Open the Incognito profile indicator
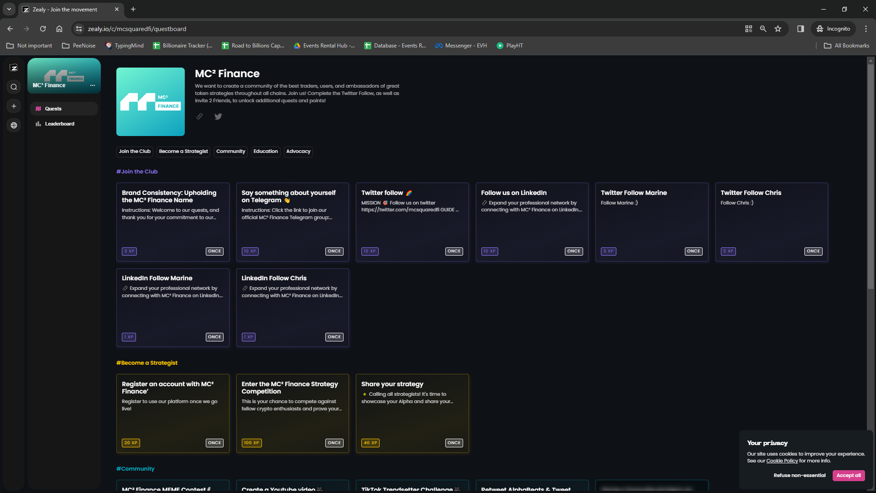The height and width of the screenshot is (493, 876). (833, 29)
